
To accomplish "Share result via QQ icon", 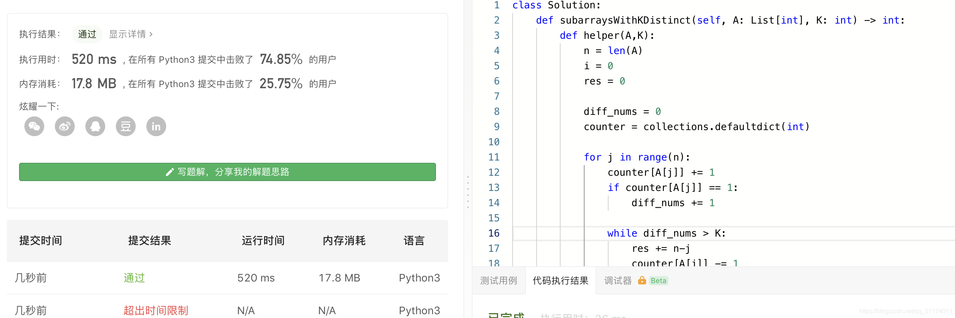I will click(95, 126).
